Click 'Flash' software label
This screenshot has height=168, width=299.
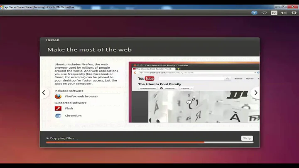69,109
